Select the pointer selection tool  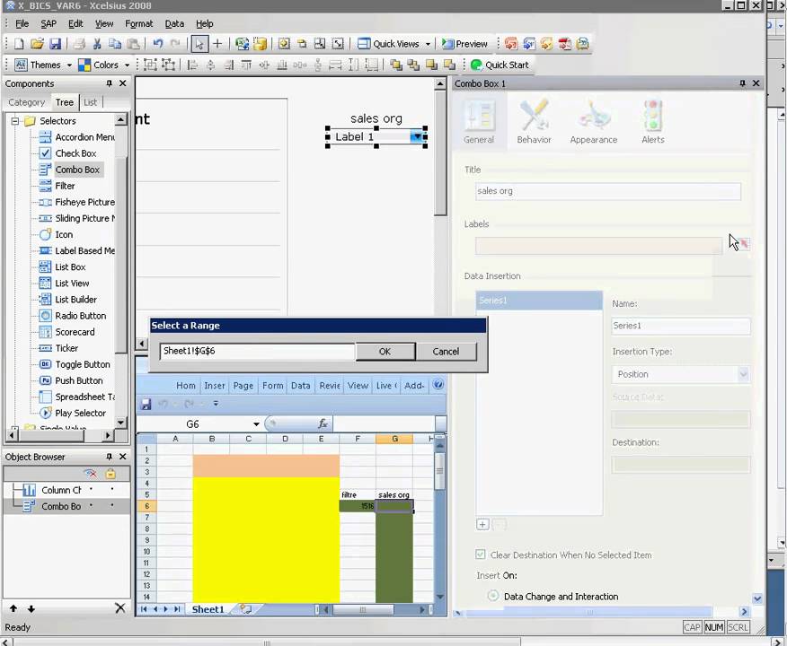[x=199, y=44]
